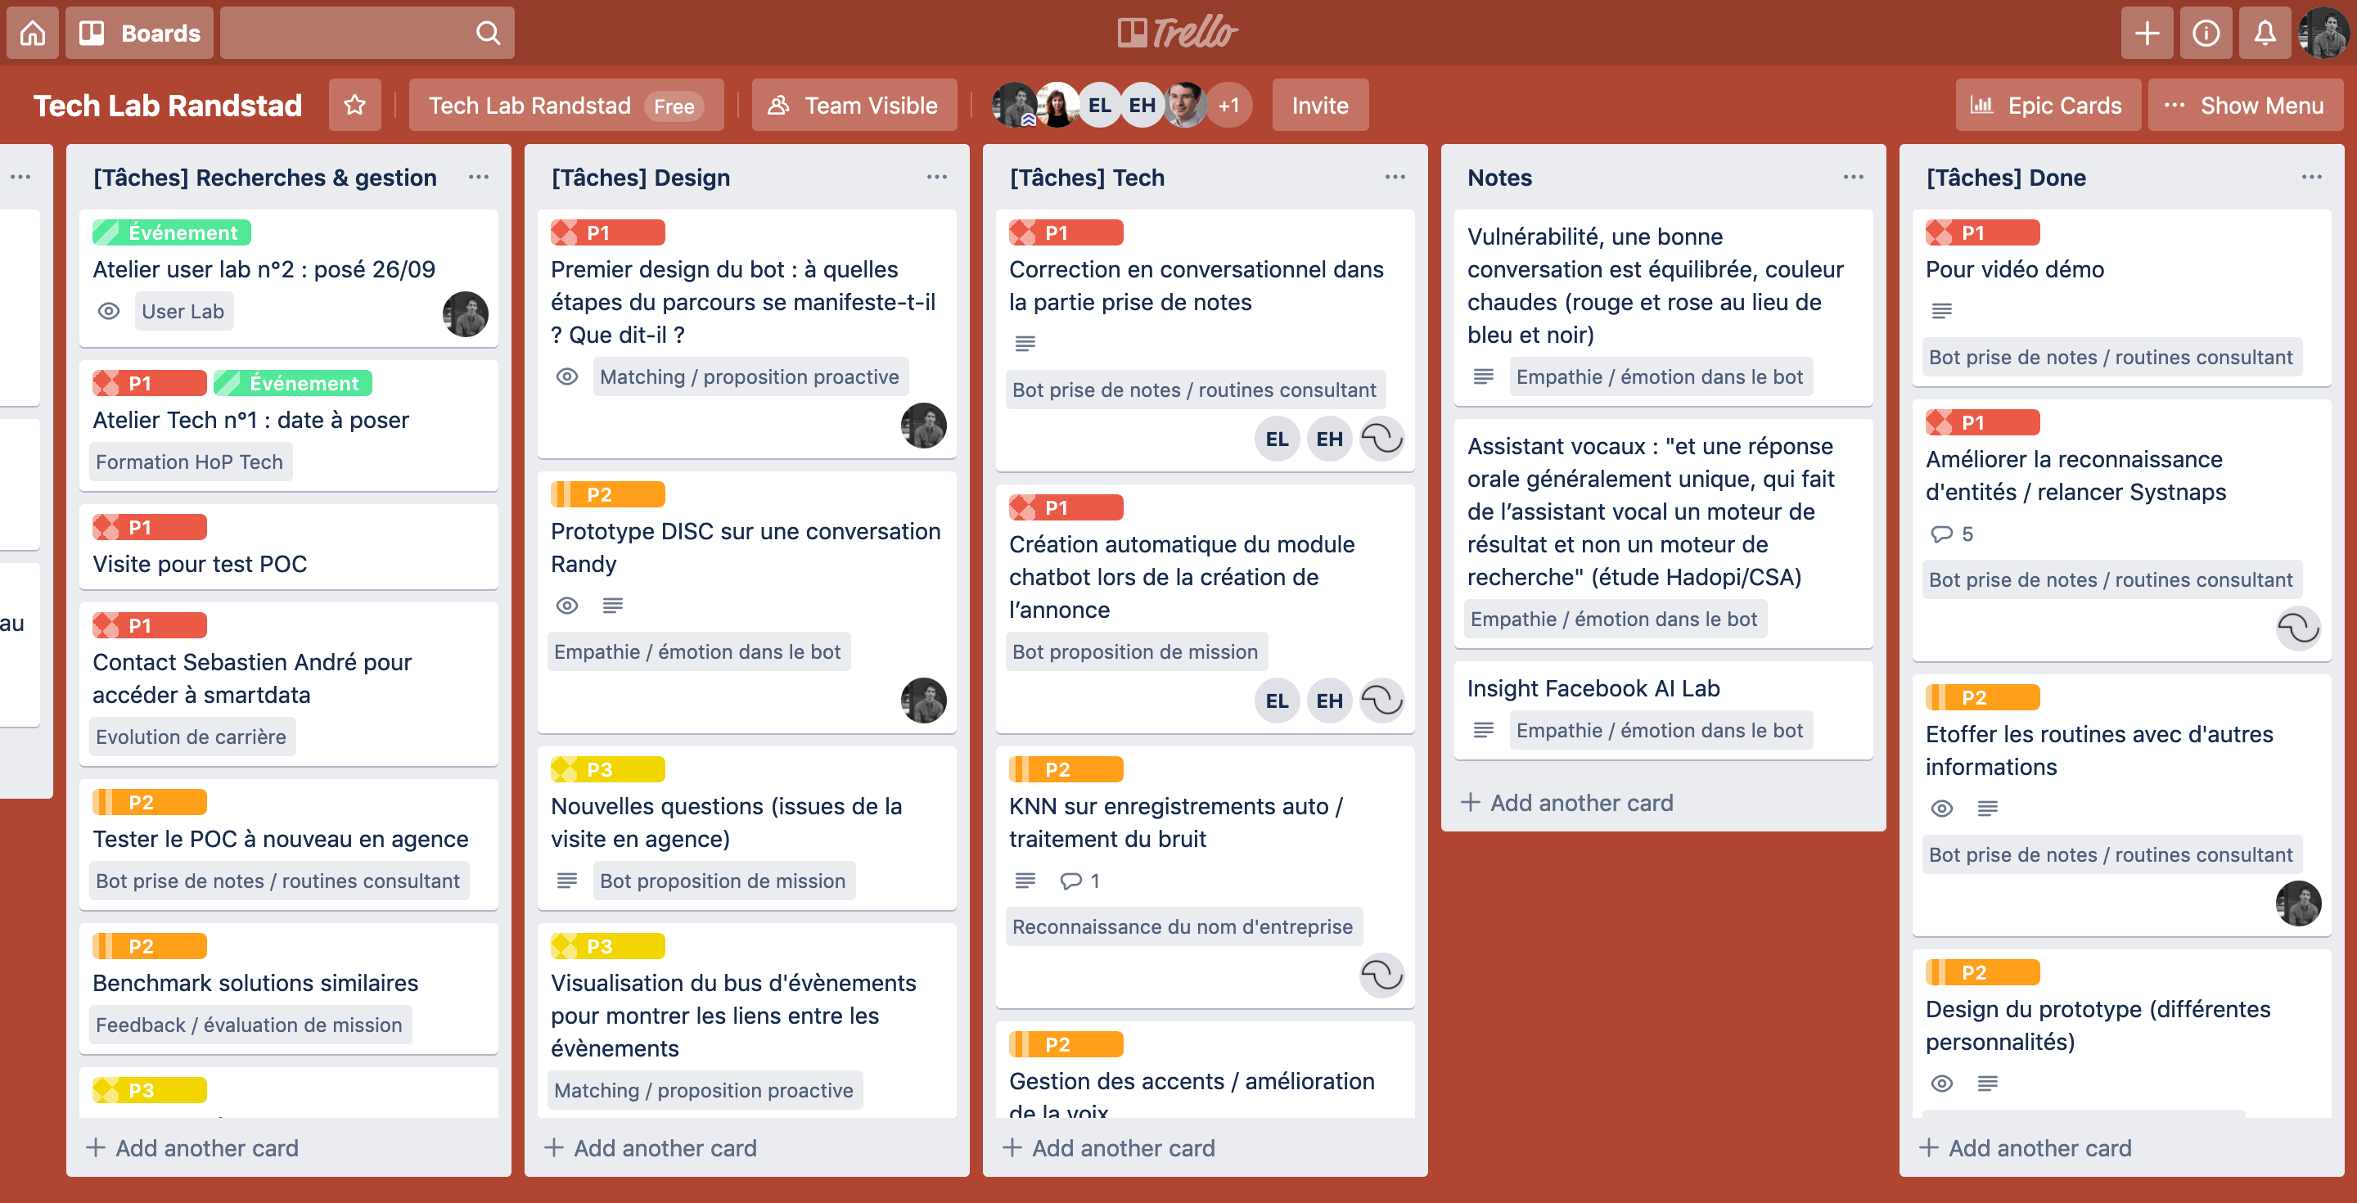
Task: Click the orange P2 label on KNN card
Action: click(1066, 769)
